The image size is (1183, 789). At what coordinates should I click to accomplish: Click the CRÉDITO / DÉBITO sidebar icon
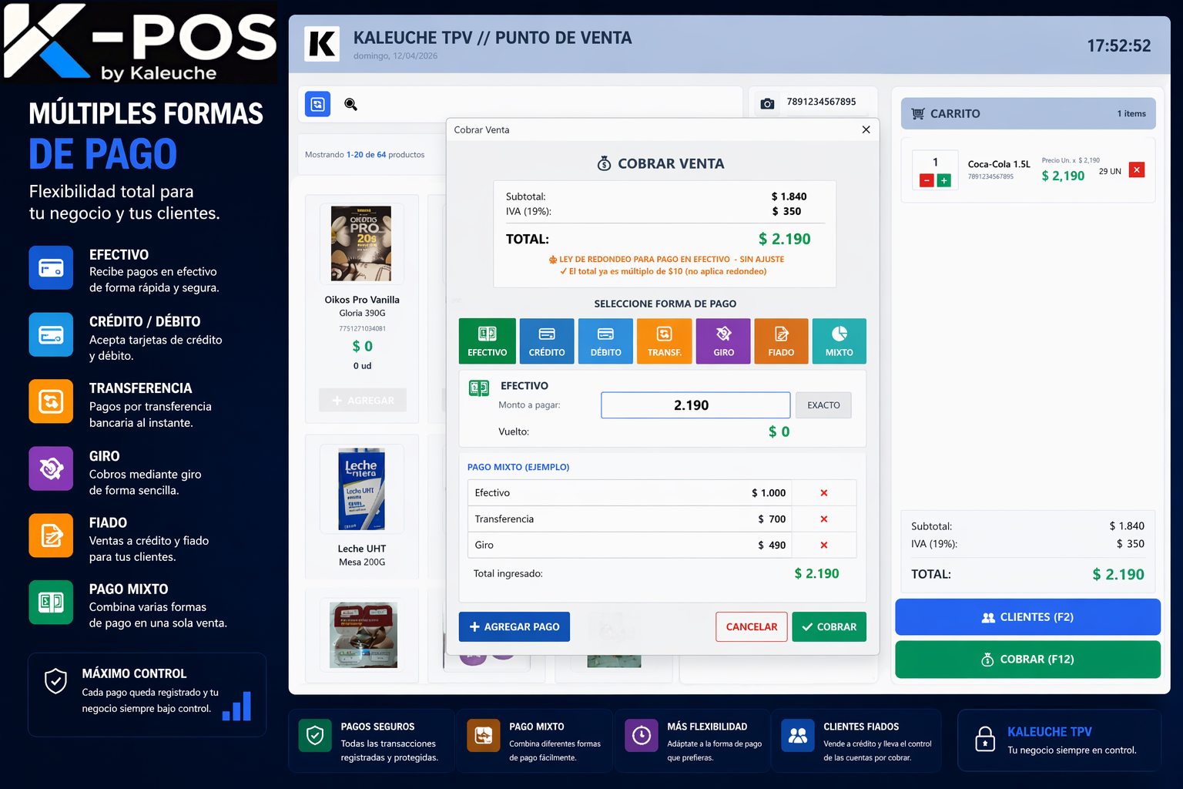[51, 335]
